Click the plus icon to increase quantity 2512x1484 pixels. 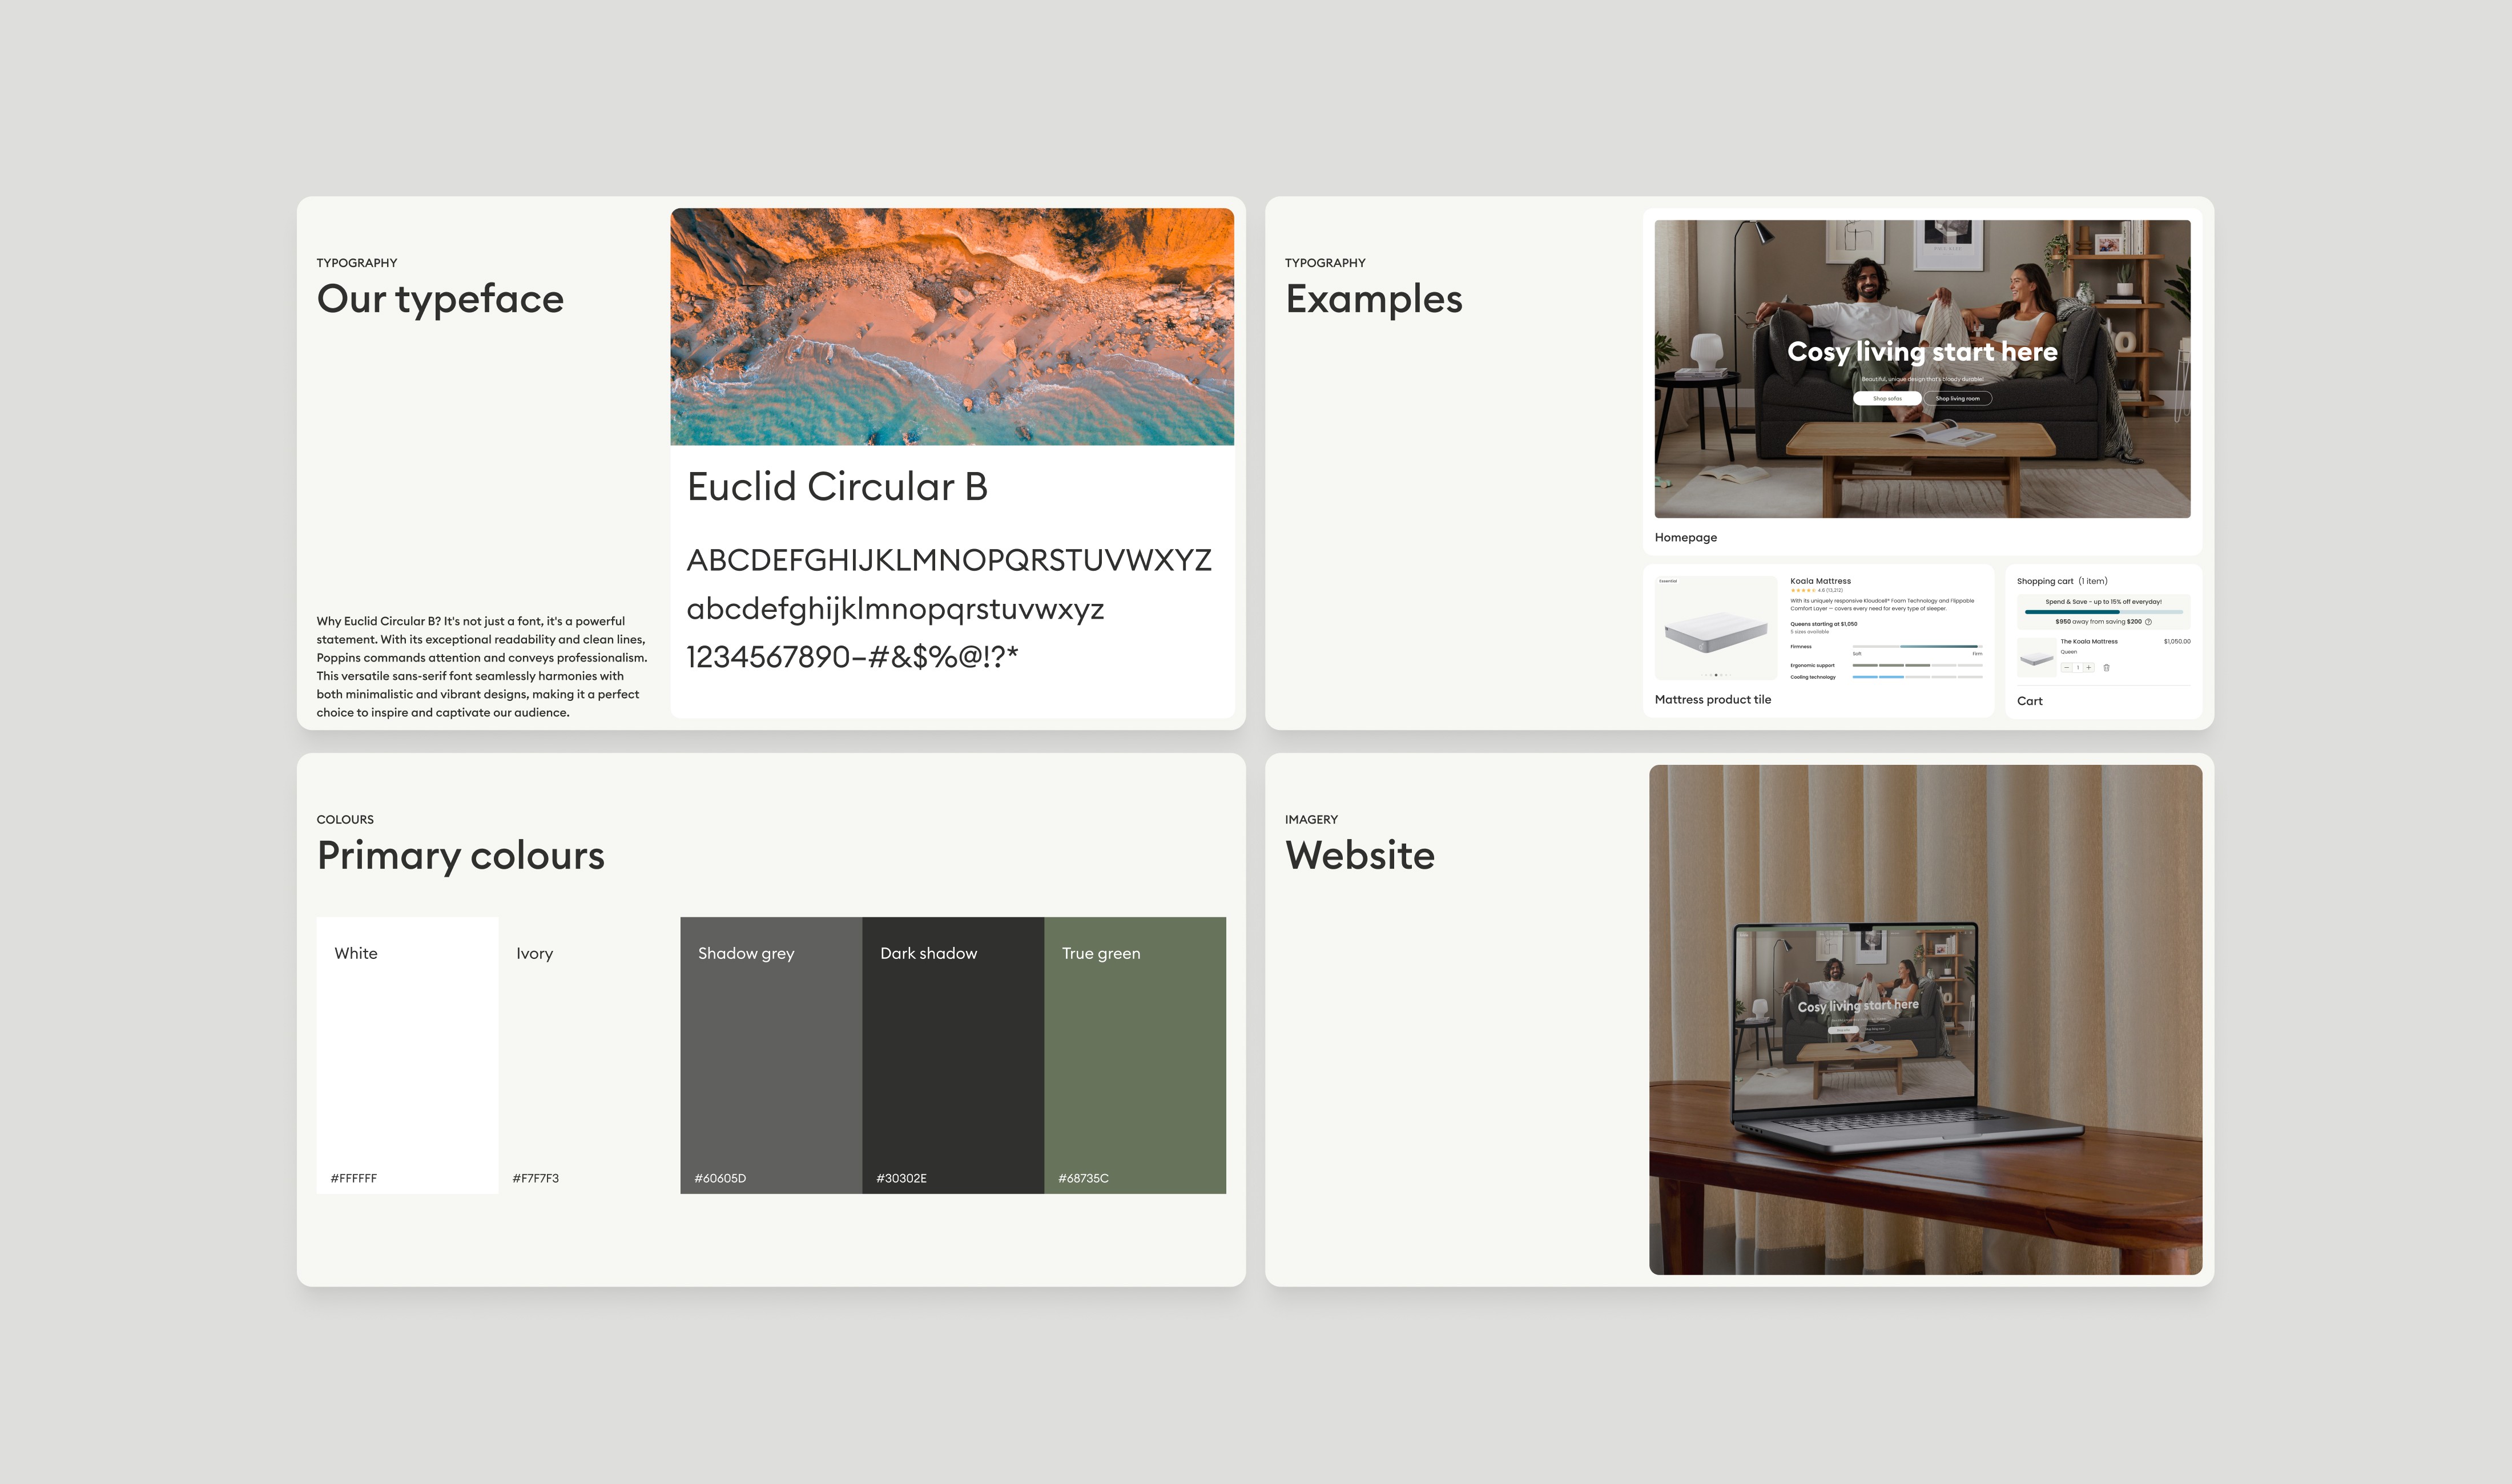(2089, 668)
